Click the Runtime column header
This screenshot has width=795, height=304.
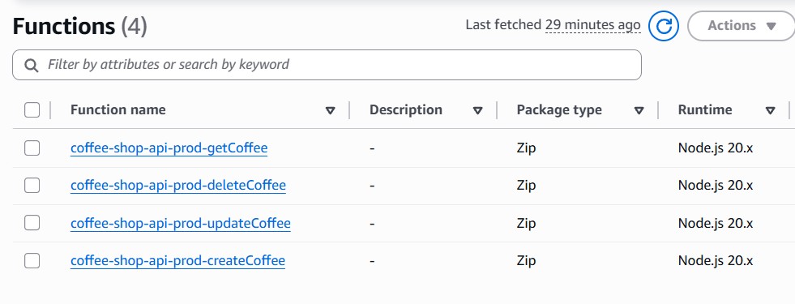click(705, 109)
